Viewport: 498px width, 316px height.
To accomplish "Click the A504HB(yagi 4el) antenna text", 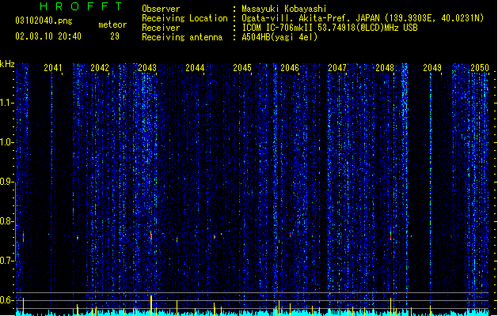I will (x=279, y=37).
